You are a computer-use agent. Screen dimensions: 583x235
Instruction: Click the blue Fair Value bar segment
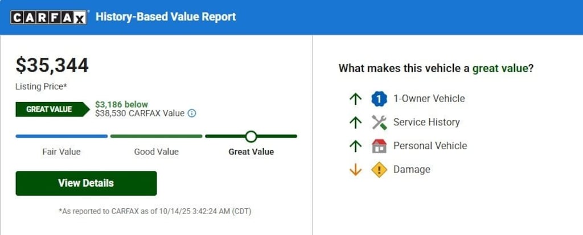tap(61, 136)
